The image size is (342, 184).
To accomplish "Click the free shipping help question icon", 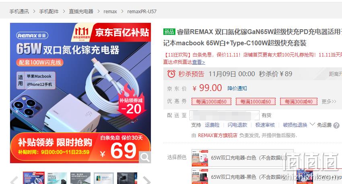I will (336, 125).
